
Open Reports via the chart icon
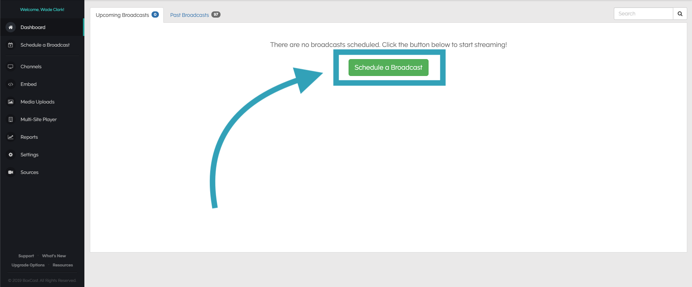coord(11,137)
